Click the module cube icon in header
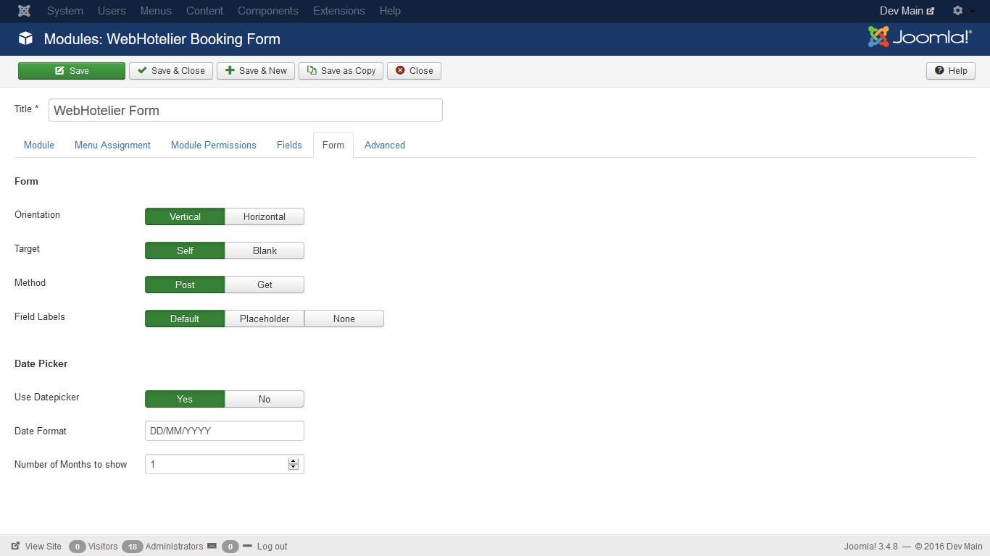This screenshot has width=990, height=556. (26, 38)
